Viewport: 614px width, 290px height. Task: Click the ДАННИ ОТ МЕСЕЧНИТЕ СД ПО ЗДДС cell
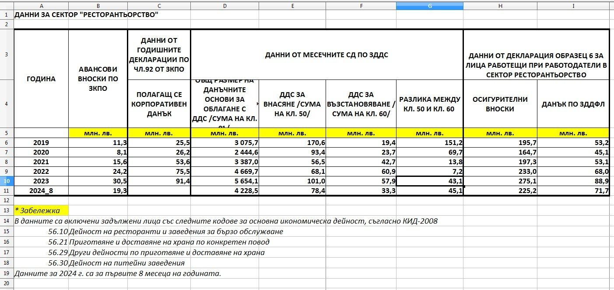pyautogui.click(x=326, y=55)
